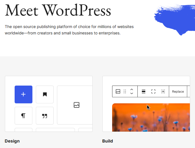Select the bookmark block icon
Screen dimensions: 195x148
45,94
